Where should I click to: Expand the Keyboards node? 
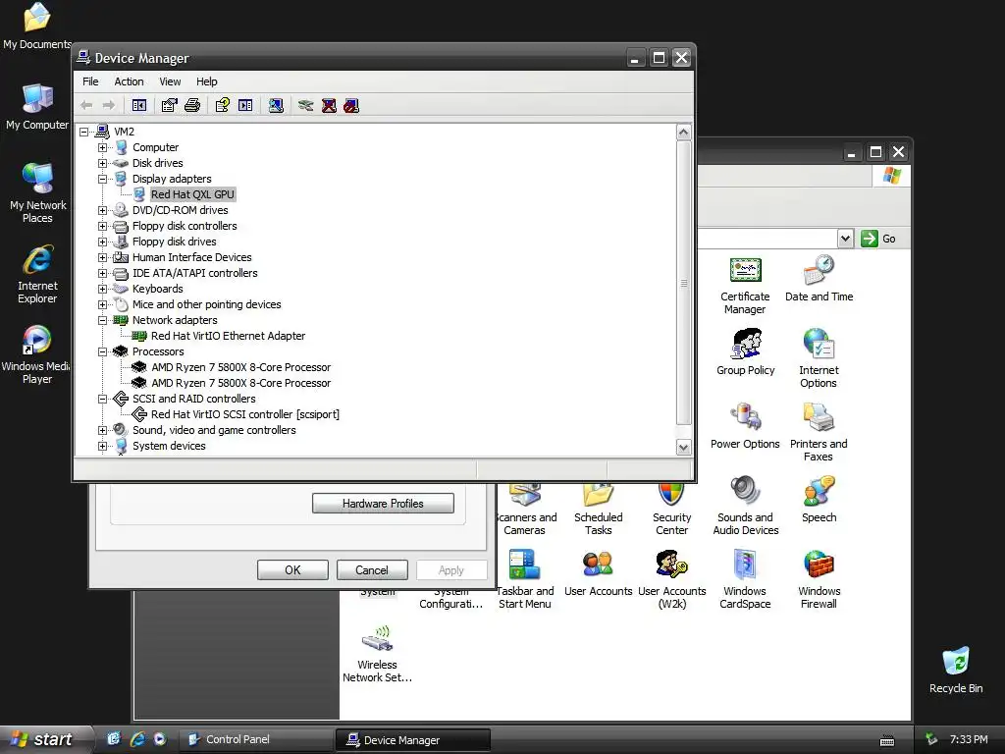[x=102, y=289]
